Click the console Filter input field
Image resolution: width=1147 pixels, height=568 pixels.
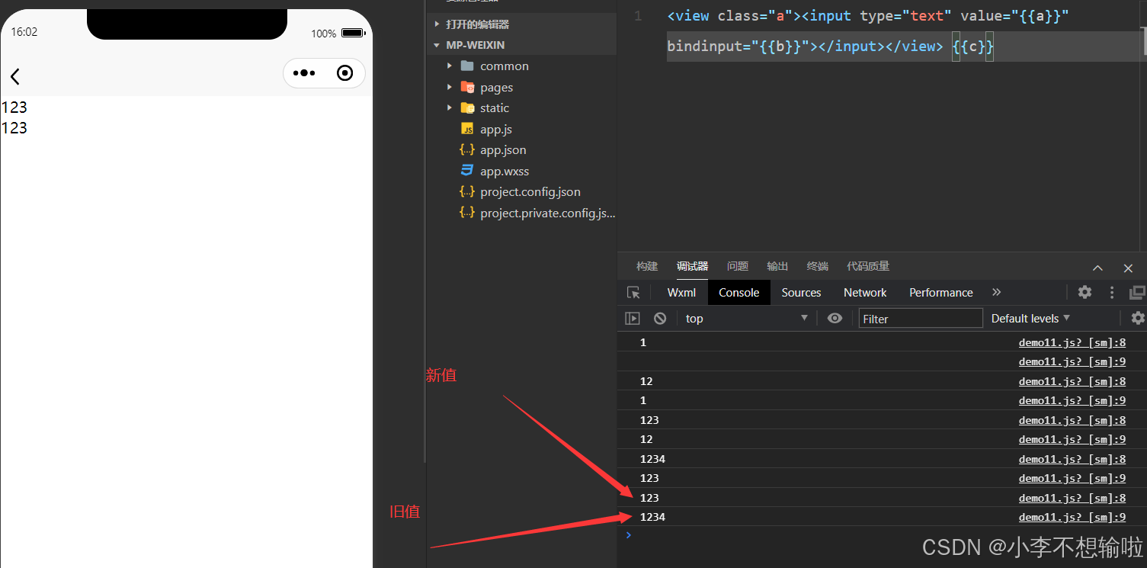(921, 319)
